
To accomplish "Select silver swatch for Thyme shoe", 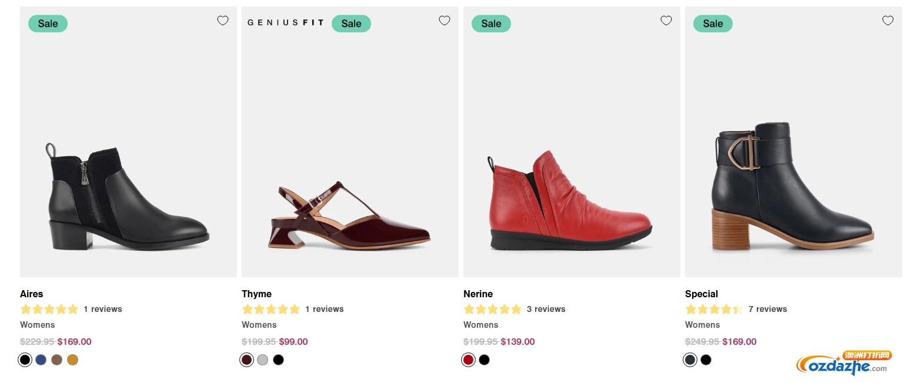I will (x=262, y=360).
